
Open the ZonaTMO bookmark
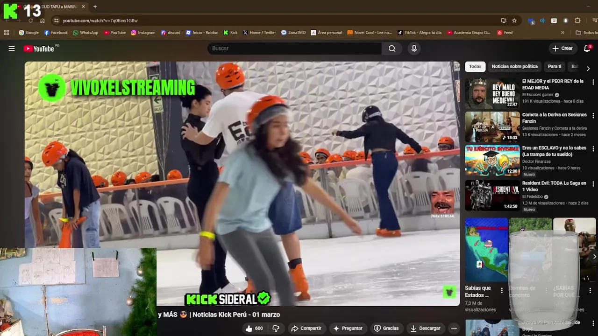(293, 33)
